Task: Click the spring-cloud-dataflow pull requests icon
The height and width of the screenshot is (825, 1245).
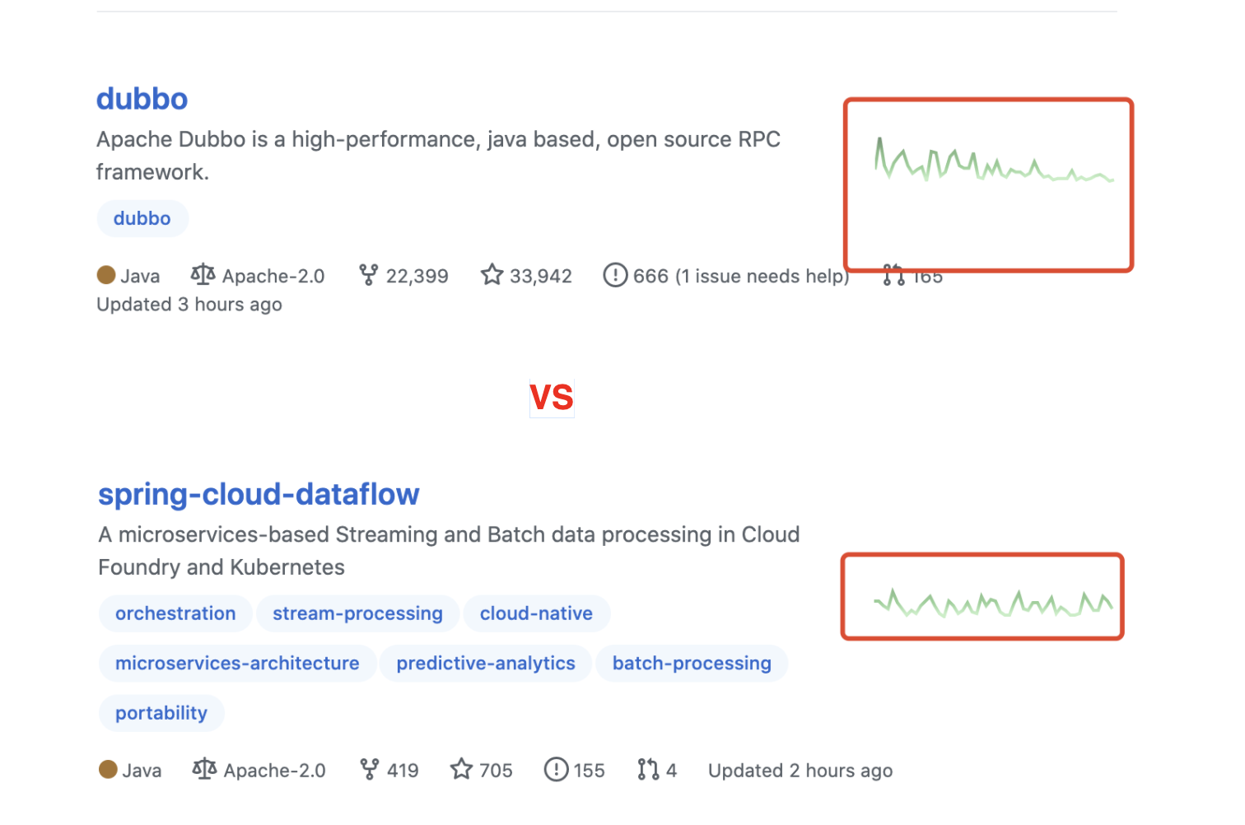Action: tap(648, 770)
